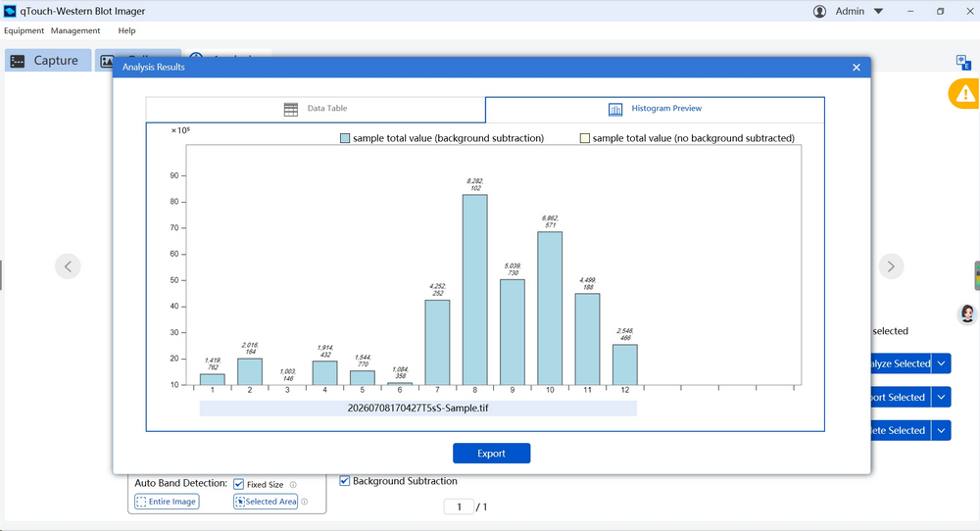Click the Admin user profile icon

tap(819, 11)
